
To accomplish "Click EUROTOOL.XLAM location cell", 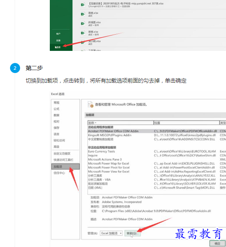I will [x=185, y=151].
